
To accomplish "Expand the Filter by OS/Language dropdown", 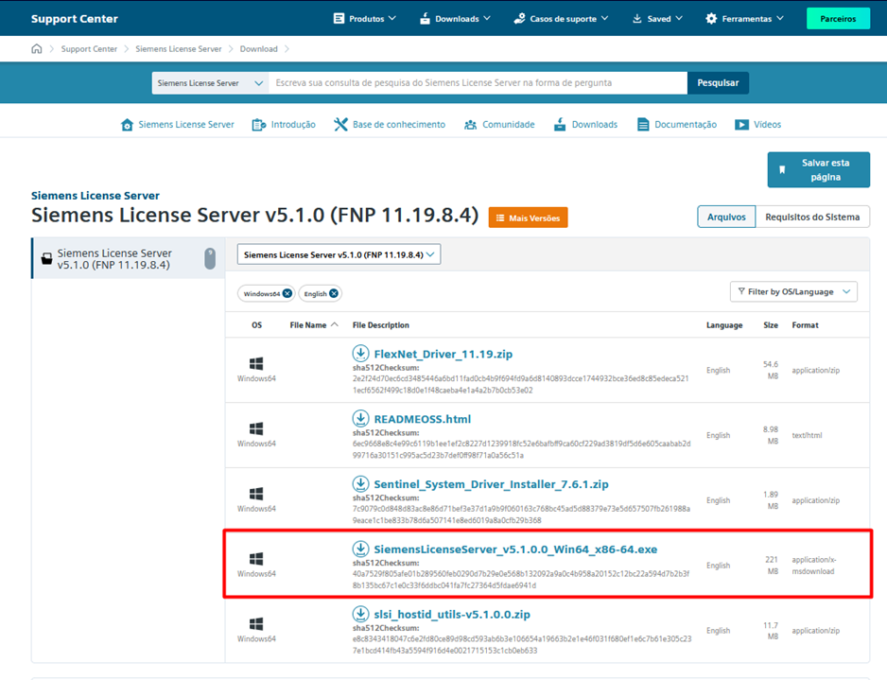I will (792, 291).
